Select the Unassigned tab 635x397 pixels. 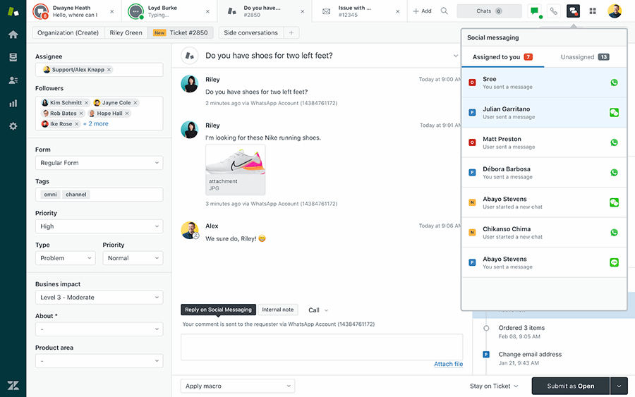pos(585,57)
